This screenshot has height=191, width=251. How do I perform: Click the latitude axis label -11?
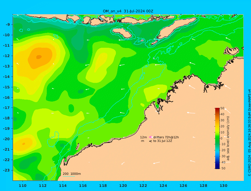7,46
